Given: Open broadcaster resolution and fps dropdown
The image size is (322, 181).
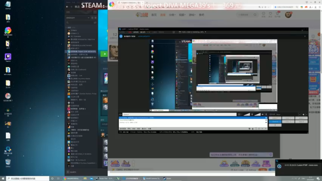Looking at the screenshot, I should [x=192, y=32].
